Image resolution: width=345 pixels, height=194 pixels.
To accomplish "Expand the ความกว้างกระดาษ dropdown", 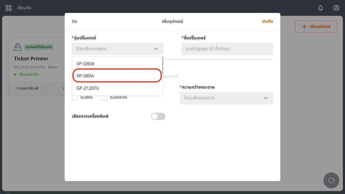I will 226,98.
